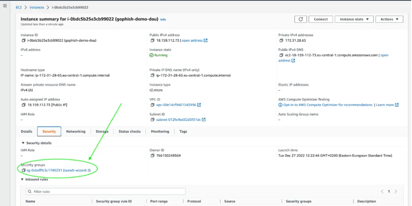Copy the Owner ID 766150249569
The width and height of the screenshot is (412, 206).
152,156
